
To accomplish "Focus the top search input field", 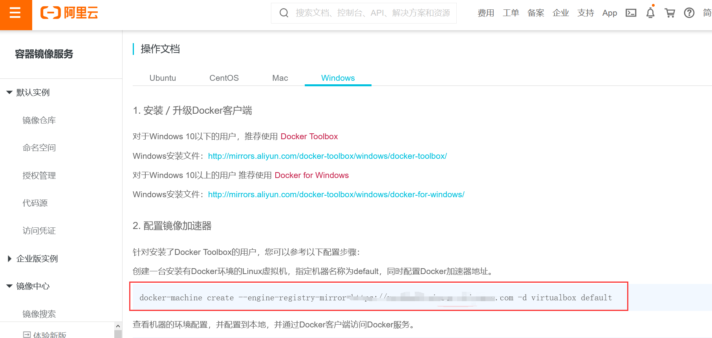I will [x=373, y=13].
